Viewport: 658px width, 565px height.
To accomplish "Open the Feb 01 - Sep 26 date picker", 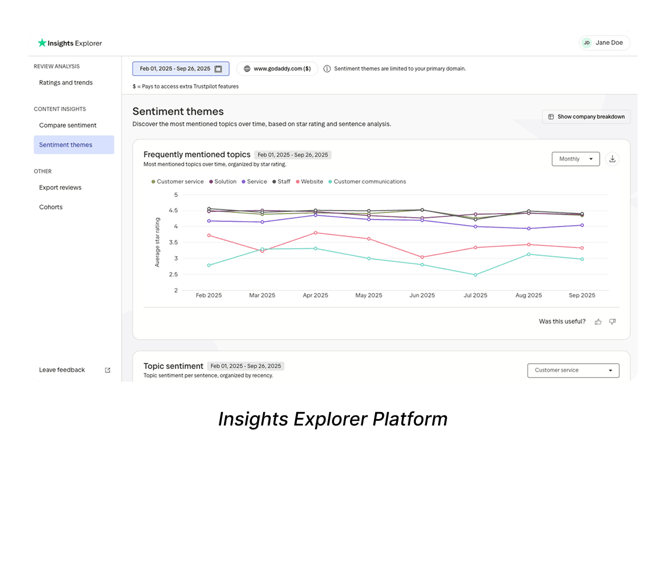I will 181,69.
